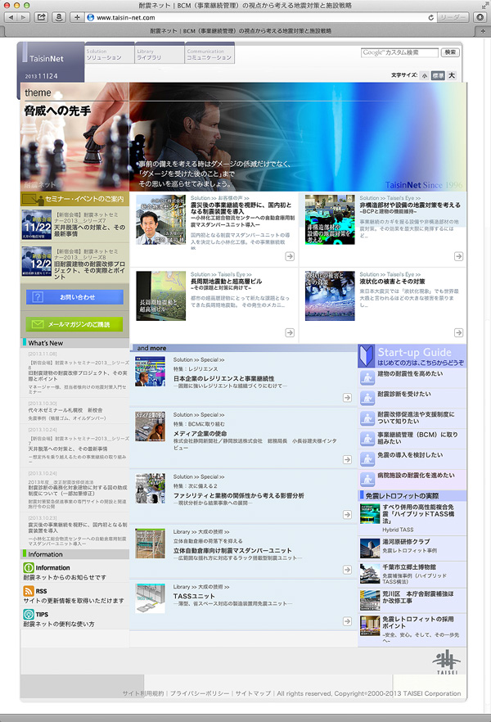Open the 11/22 seminar thumbnail
The image size is (491, 722).
click(x=37, y=224)
